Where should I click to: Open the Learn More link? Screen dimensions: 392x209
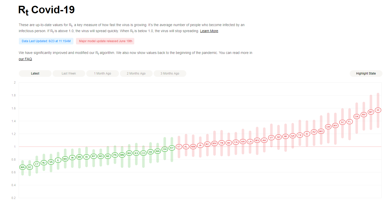coord(209,31)
